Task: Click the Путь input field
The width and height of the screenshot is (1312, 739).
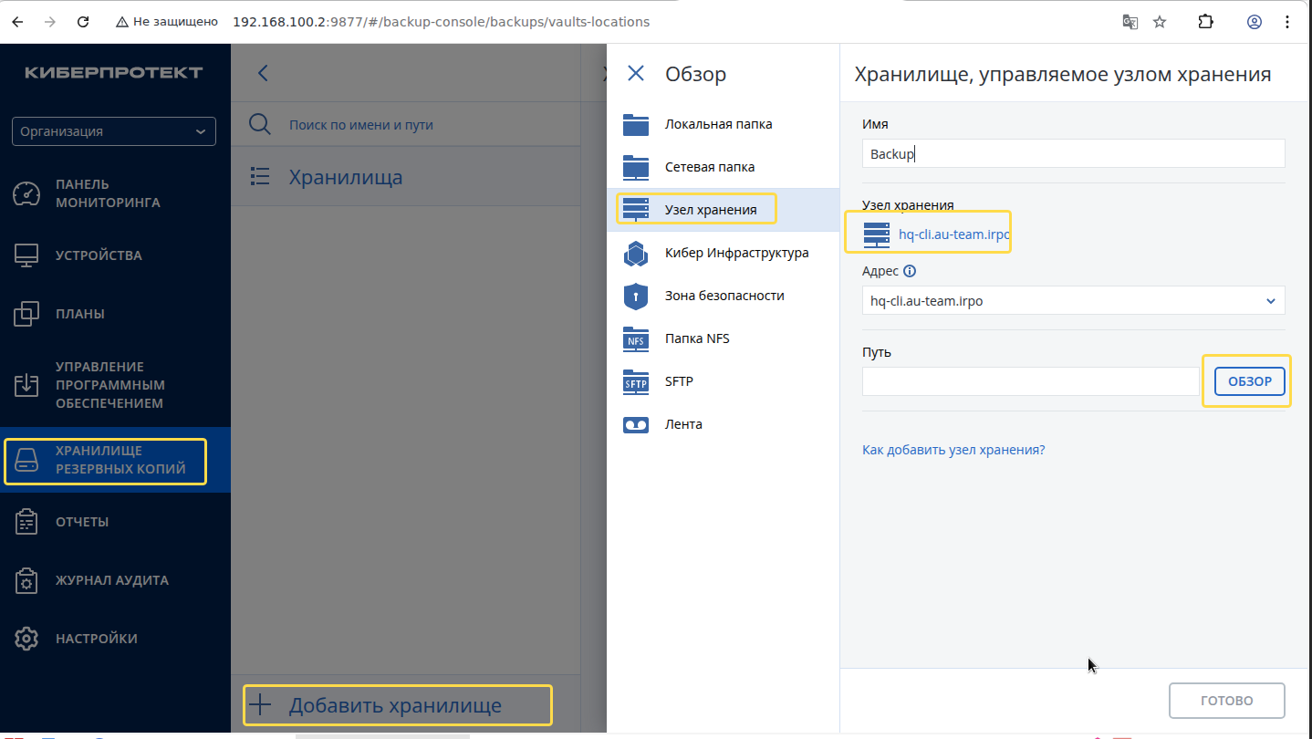Action: (x=1030, y=381)
